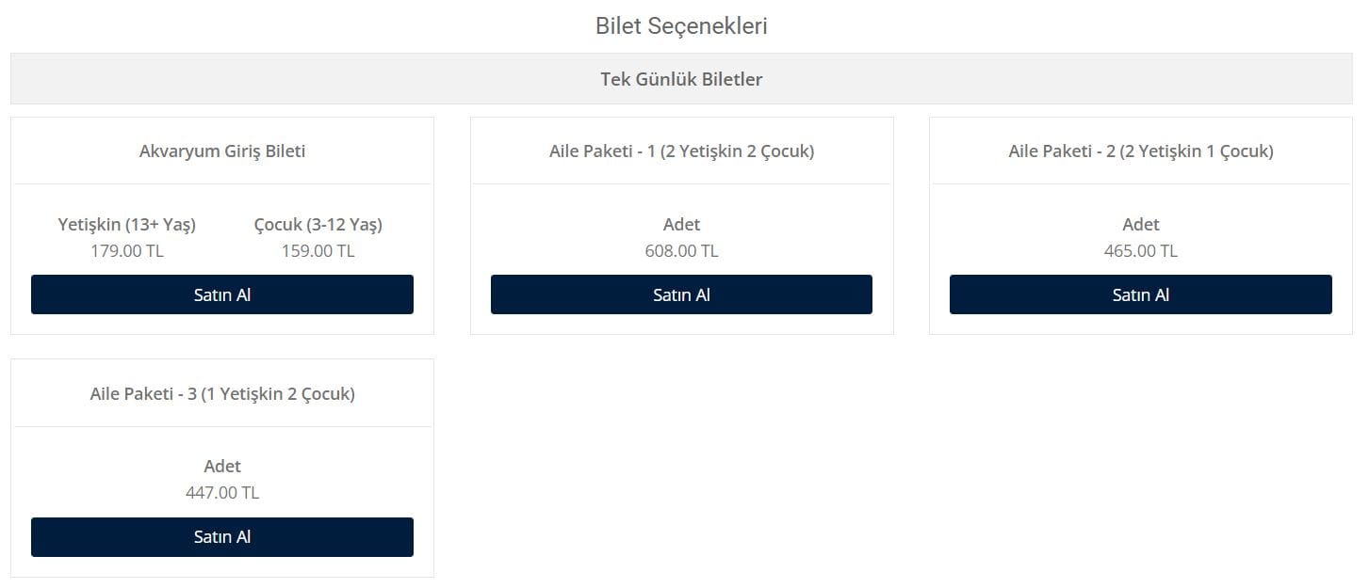Click the Aile Paketi - 3 title
Image resolution: width=1369 pixels, height=588 pixels.
click(222, 393)
